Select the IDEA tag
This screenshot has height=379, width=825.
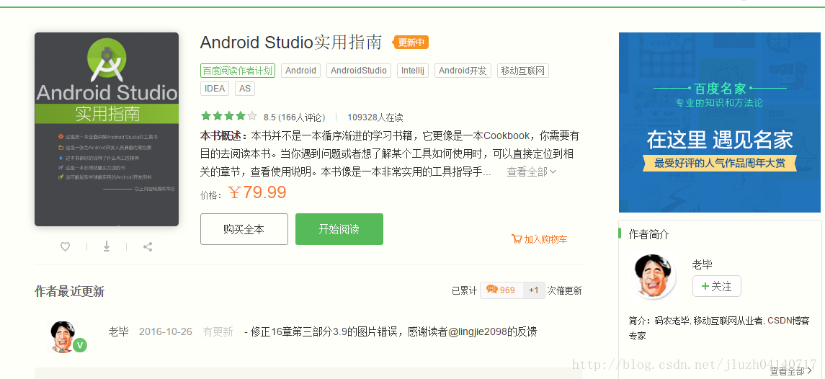click(x=215, y=89)
